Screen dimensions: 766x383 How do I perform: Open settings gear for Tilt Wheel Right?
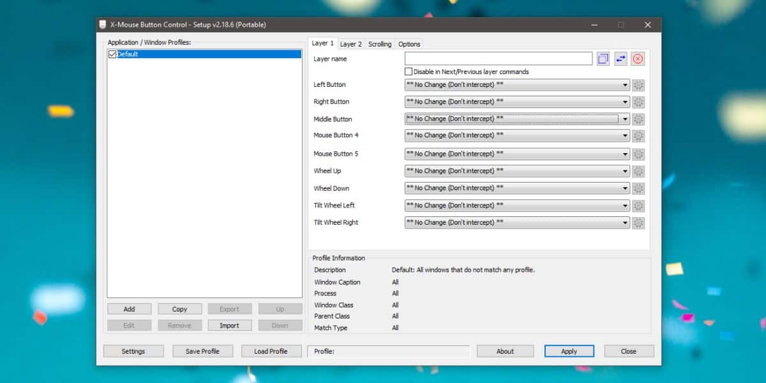[638, 223]
